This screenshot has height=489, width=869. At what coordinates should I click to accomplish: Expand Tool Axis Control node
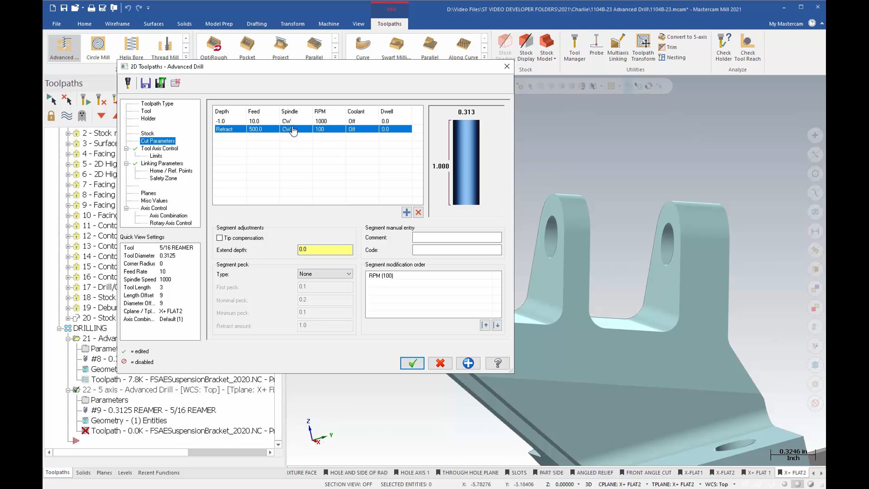[127, 148]
